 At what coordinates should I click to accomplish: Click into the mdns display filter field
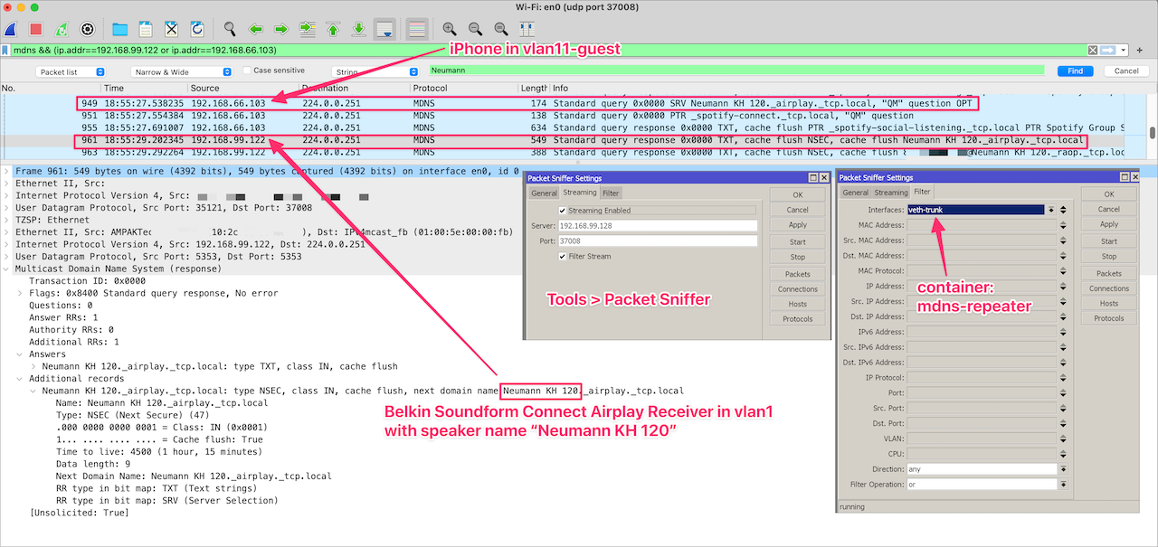coord(548,50)
